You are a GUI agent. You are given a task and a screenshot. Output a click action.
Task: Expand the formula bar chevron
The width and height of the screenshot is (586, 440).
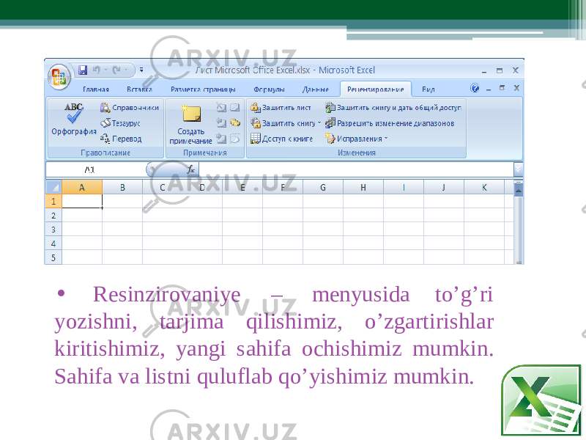pos(518,170)
